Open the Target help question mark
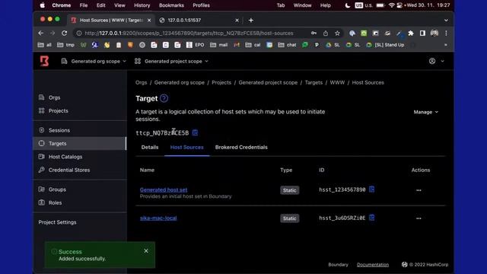 (x=164, y=98)
